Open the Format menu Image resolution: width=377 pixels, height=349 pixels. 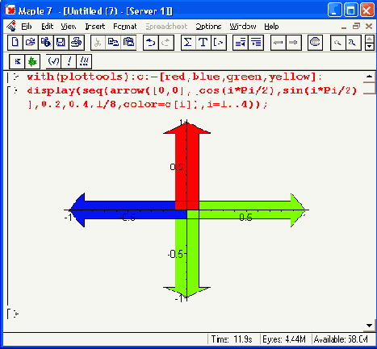point(125,27)
